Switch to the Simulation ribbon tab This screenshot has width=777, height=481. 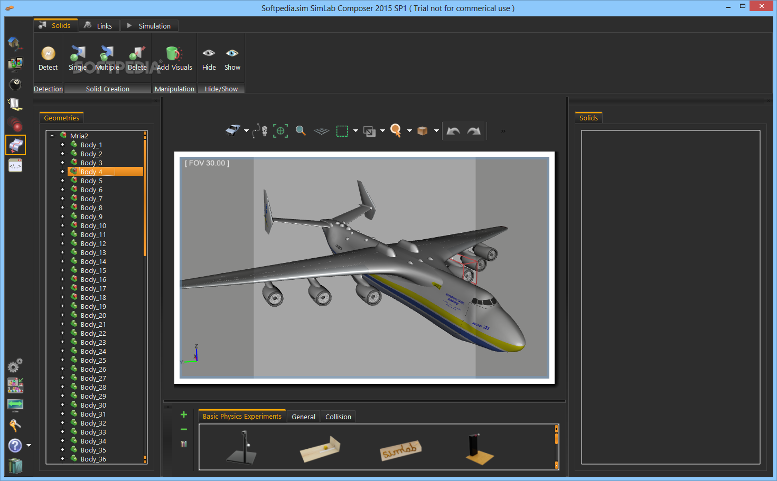point(149,26)
